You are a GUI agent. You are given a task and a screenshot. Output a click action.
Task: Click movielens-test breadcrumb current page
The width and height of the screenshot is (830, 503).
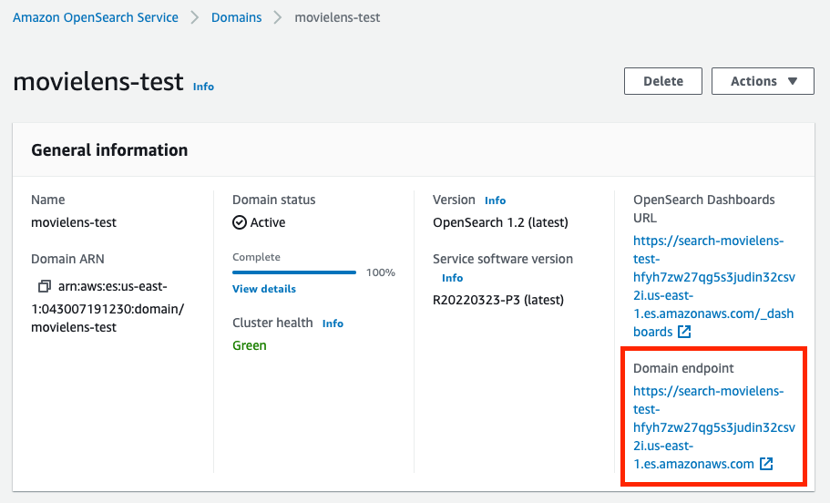coord(337,17)
